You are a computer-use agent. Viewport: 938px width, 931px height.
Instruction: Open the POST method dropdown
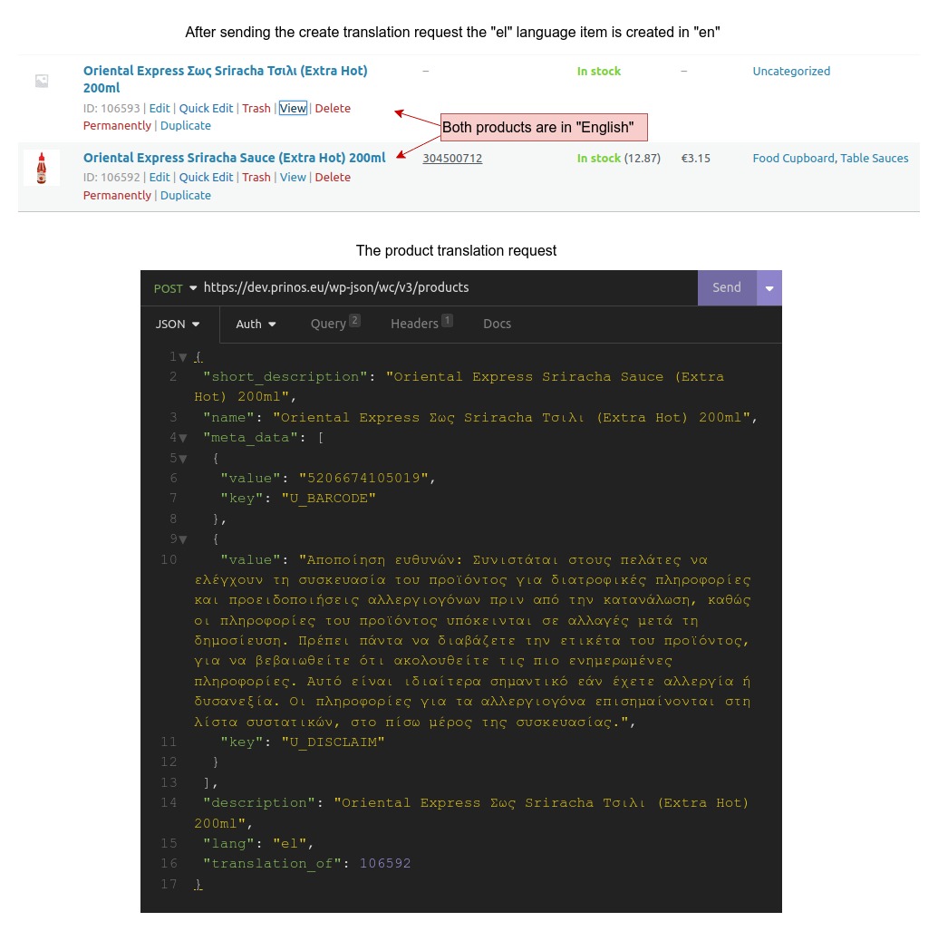tap(175, 288)
